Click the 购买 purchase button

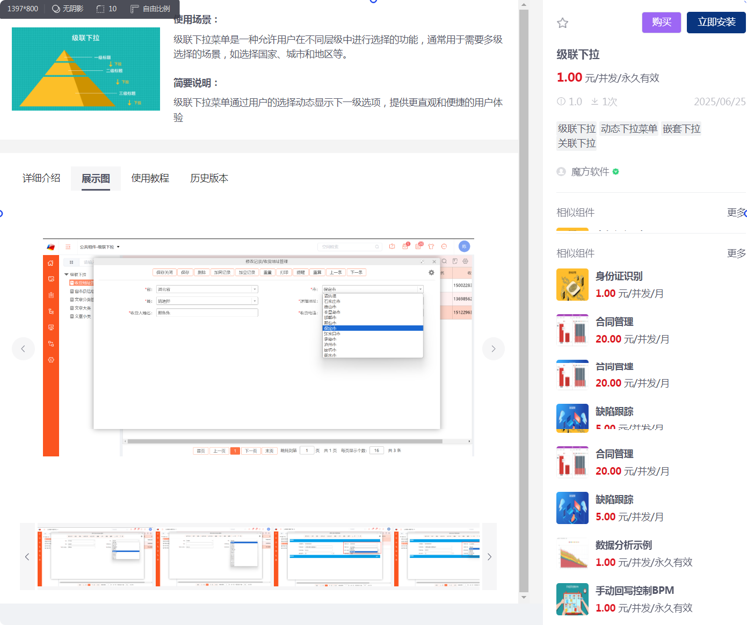(x=661, y=23)
